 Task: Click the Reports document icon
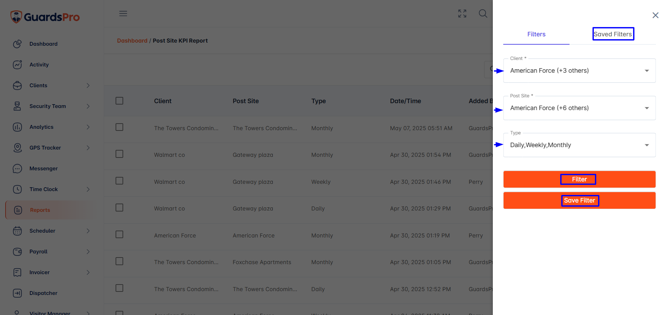pos(18,210)
